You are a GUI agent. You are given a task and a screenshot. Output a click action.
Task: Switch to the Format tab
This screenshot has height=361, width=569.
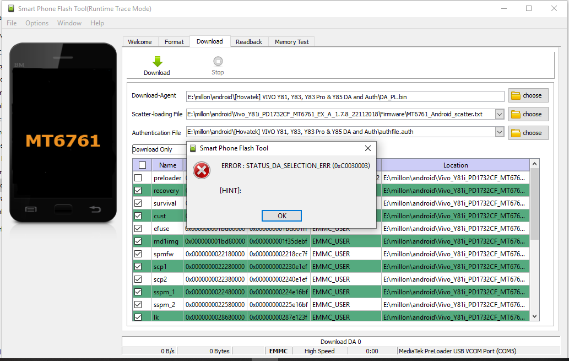174,42
